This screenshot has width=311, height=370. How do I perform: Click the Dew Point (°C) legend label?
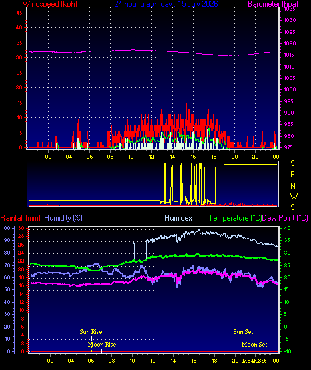(x=285, y=218)
